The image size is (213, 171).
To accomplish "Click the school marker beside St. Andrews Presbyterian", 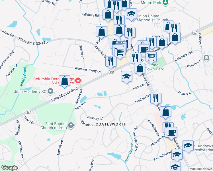I will point(188,146).
